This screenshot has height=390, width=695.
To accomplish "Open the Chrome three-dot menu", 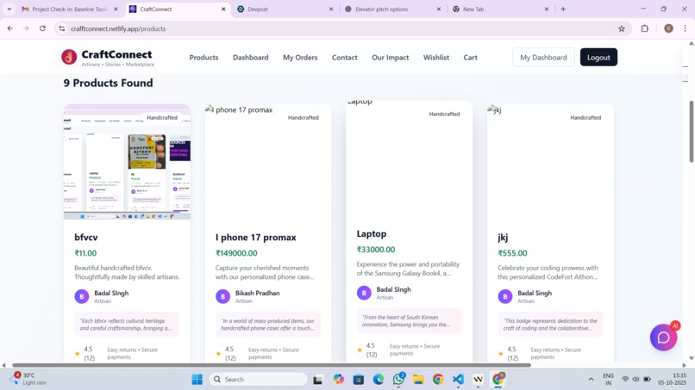I will 685,28.
